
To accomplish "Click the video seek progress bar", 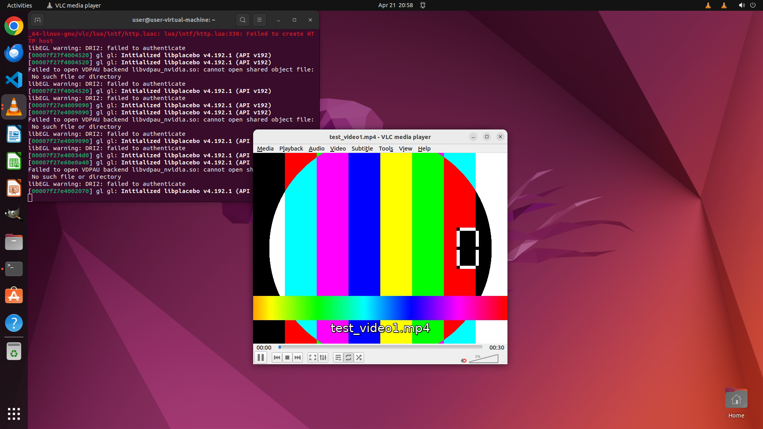I will 380,347.
